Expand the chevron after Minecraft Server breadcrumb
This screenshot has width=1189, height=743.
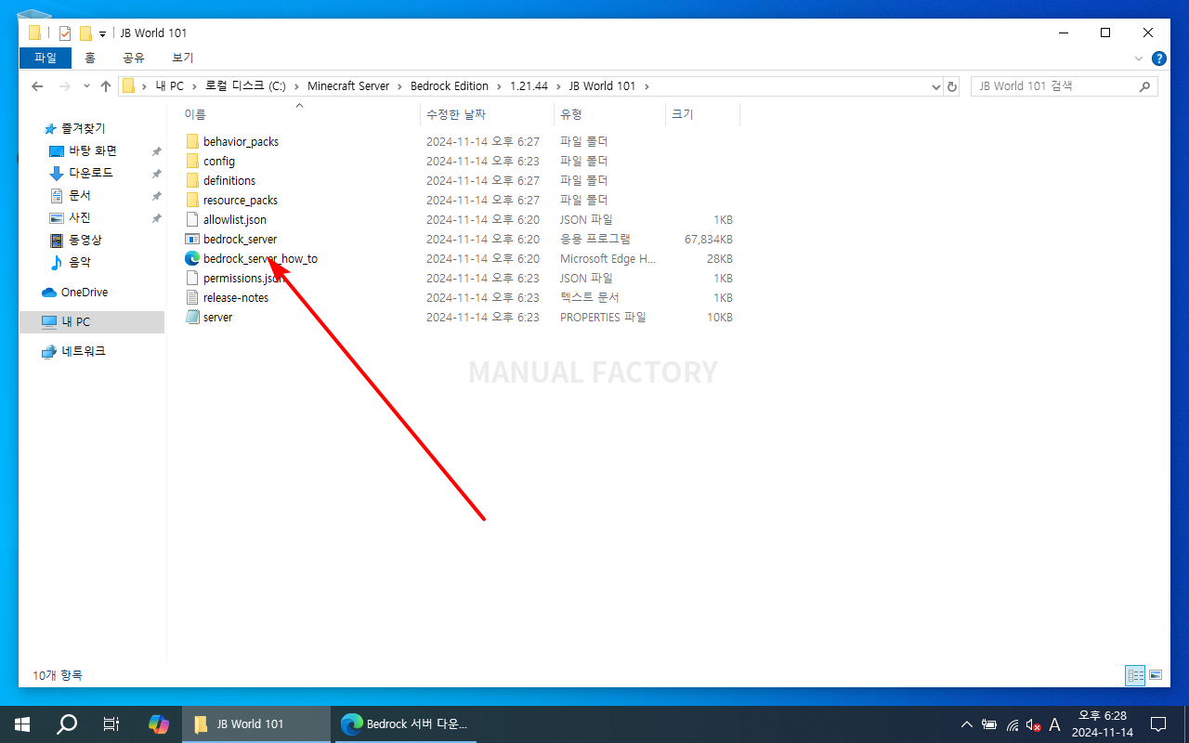click(x=399, y=86)
